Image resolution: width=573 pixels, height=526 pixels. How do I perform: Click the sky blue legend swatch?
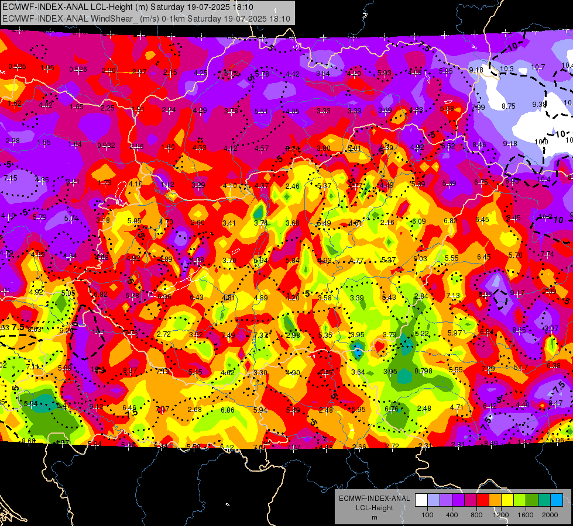[x=557, y=500]
